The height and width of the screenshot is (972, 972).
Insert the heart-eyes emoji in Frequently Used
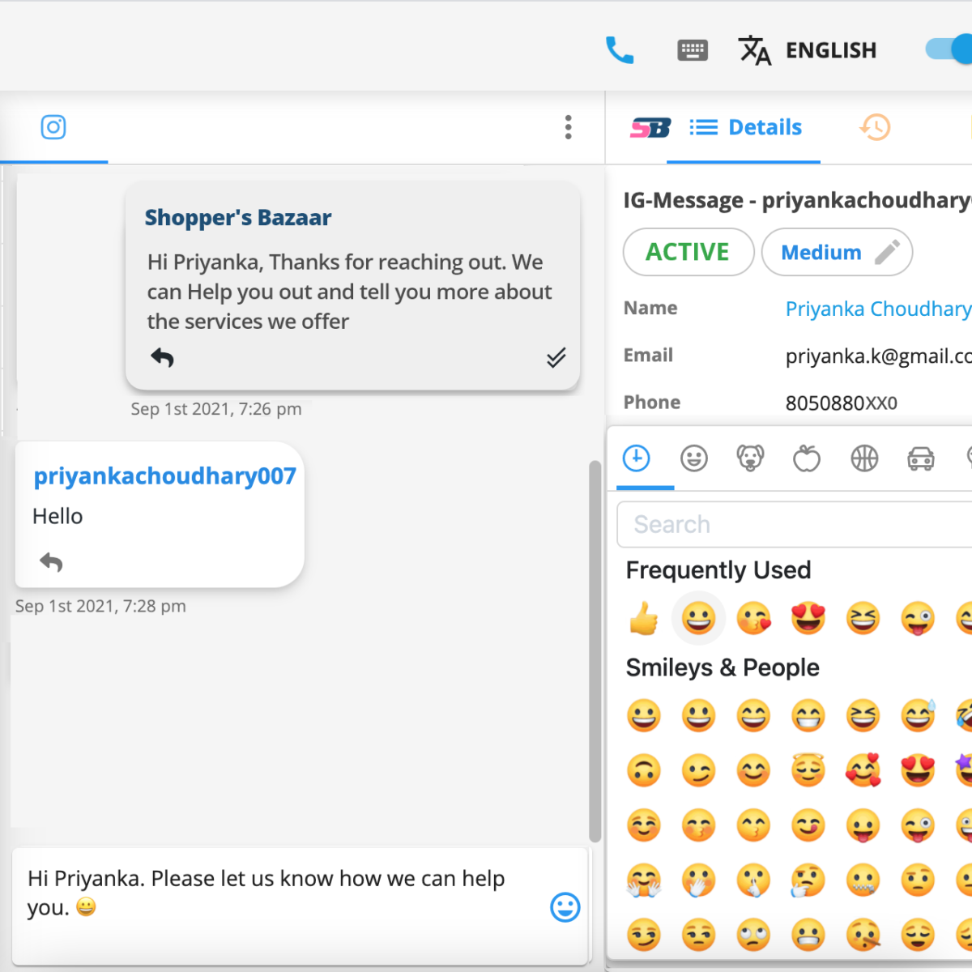(808, 619)
